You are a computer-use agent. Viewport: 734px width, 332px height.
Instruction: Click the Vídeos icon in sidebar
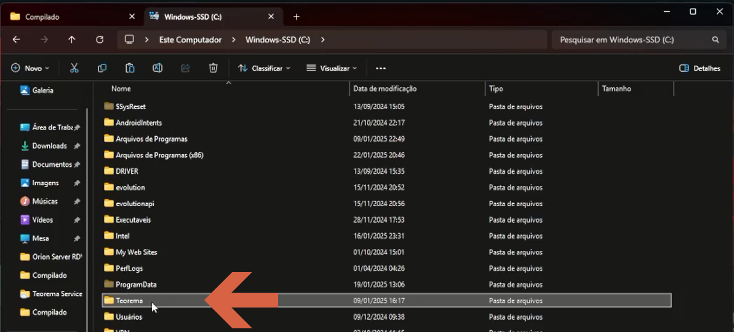pos(25,220)
